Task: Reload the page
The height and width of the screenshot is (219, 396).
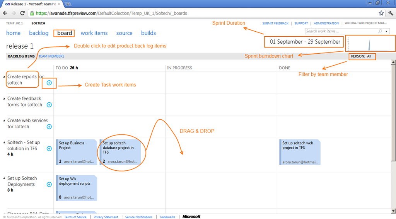Action: 22,13
